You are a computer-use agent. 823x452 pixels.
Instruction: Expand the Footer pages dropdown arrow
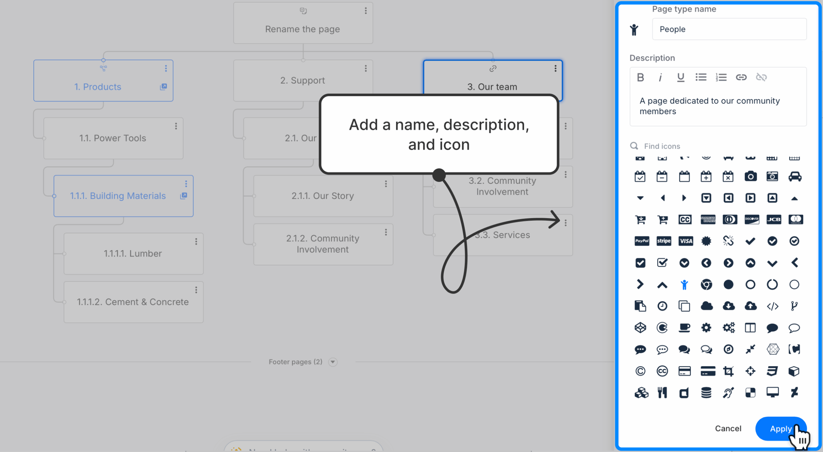tap(333, 362)
